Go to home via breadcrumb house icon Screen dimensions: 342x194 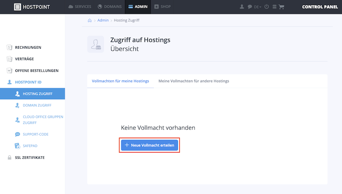coord(90,20)
